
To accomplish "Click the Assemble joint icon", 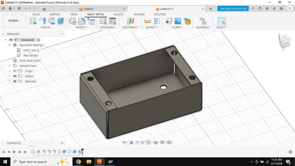I will pyautogui.click(x=203, y=21).
